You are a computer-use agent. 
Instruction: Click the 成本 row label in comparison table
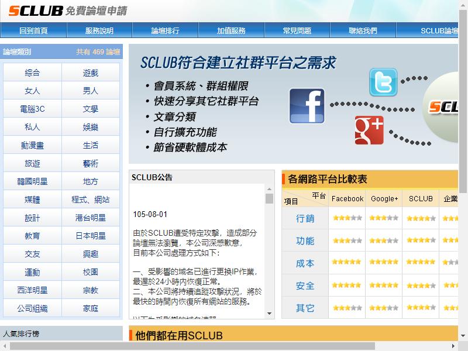point(305,263)
